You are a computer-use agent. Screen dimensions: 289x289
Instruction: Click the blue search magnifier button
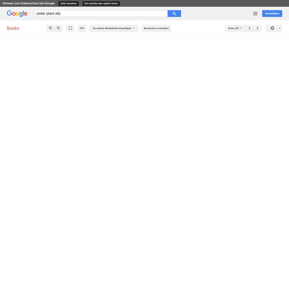pos(174,14)
